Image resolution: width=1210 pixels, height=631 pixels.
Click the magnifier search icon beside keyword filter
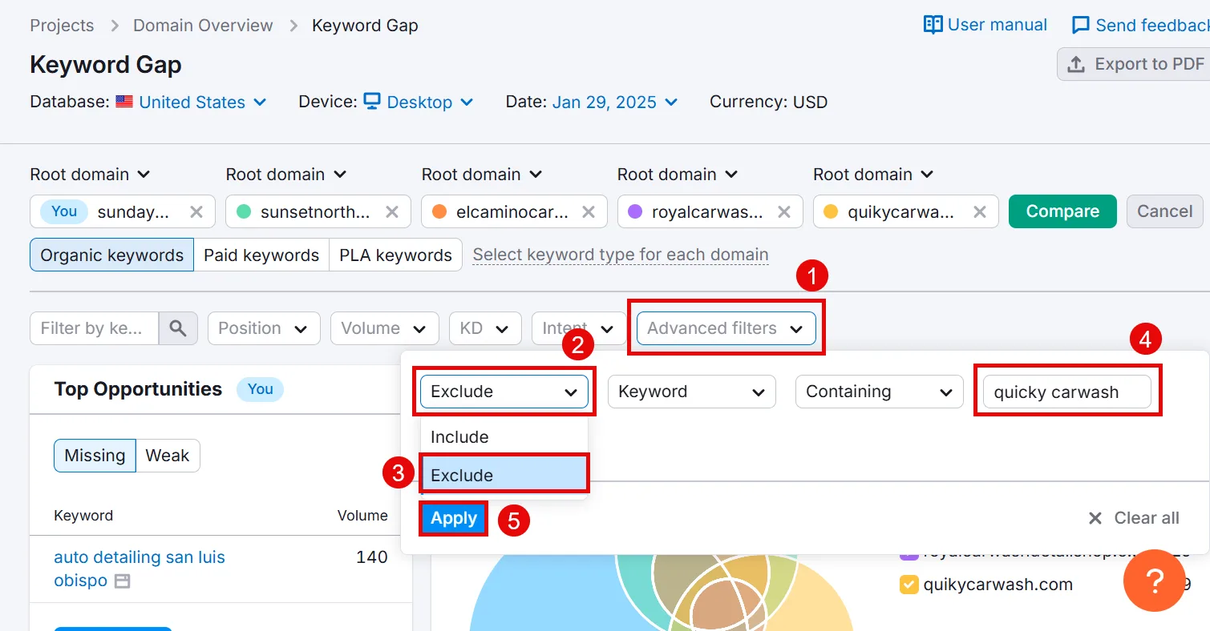(x=178, y=328)
